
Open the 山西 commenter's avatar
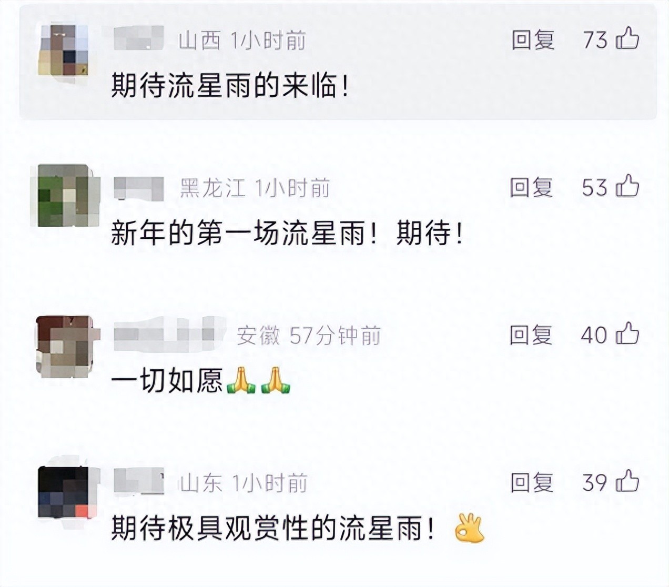click(x=64, y=50)
